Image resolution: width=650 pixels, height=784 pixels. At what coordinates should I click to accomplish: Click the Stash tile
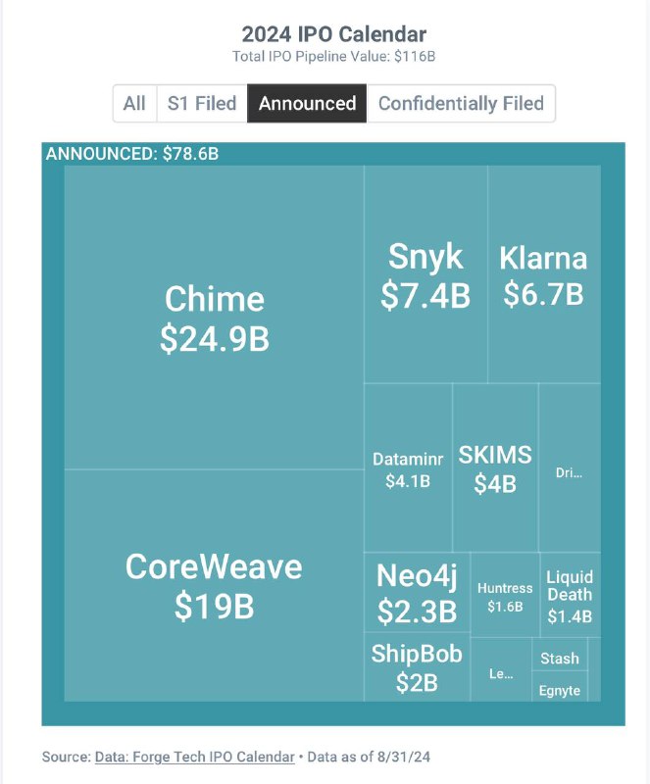click(x=560, y=659)
